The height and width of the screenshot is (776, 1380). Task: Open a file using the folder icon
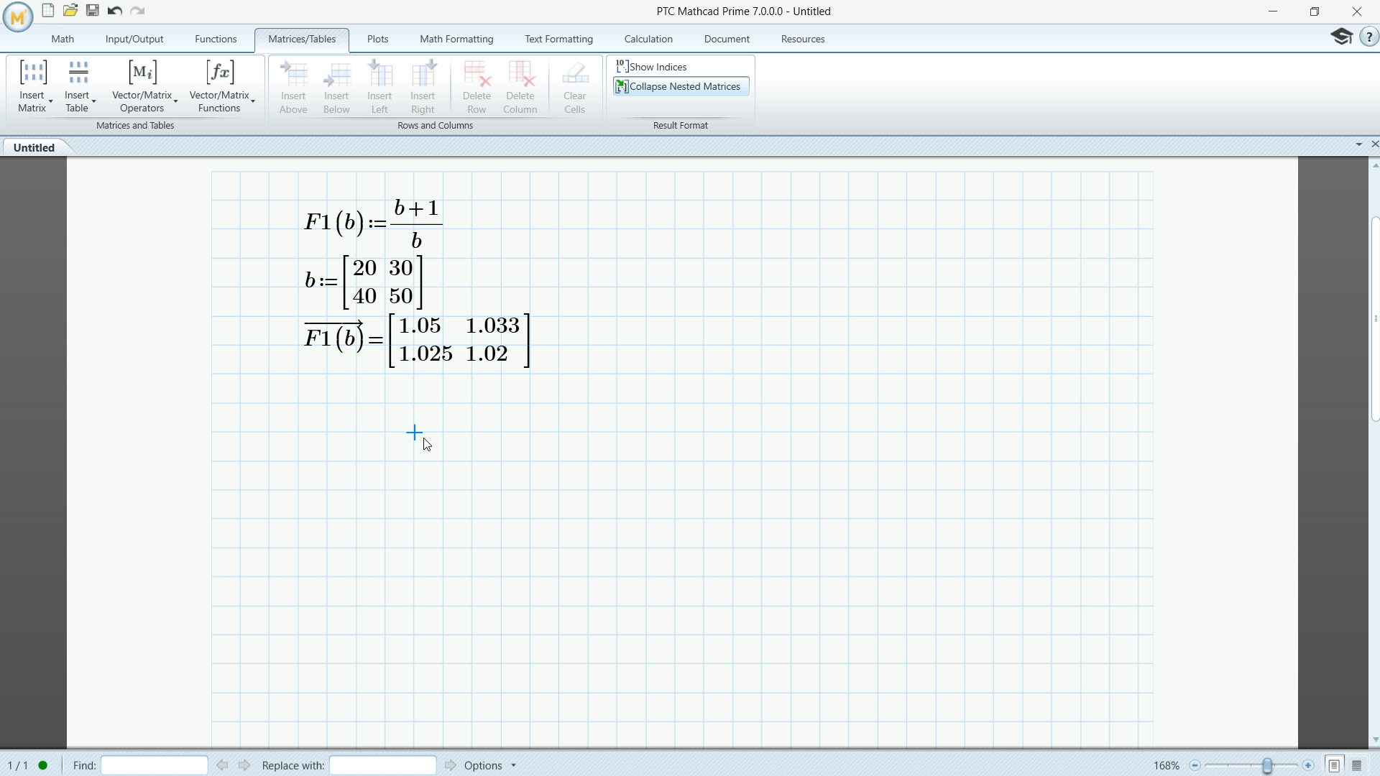(70, 11)
